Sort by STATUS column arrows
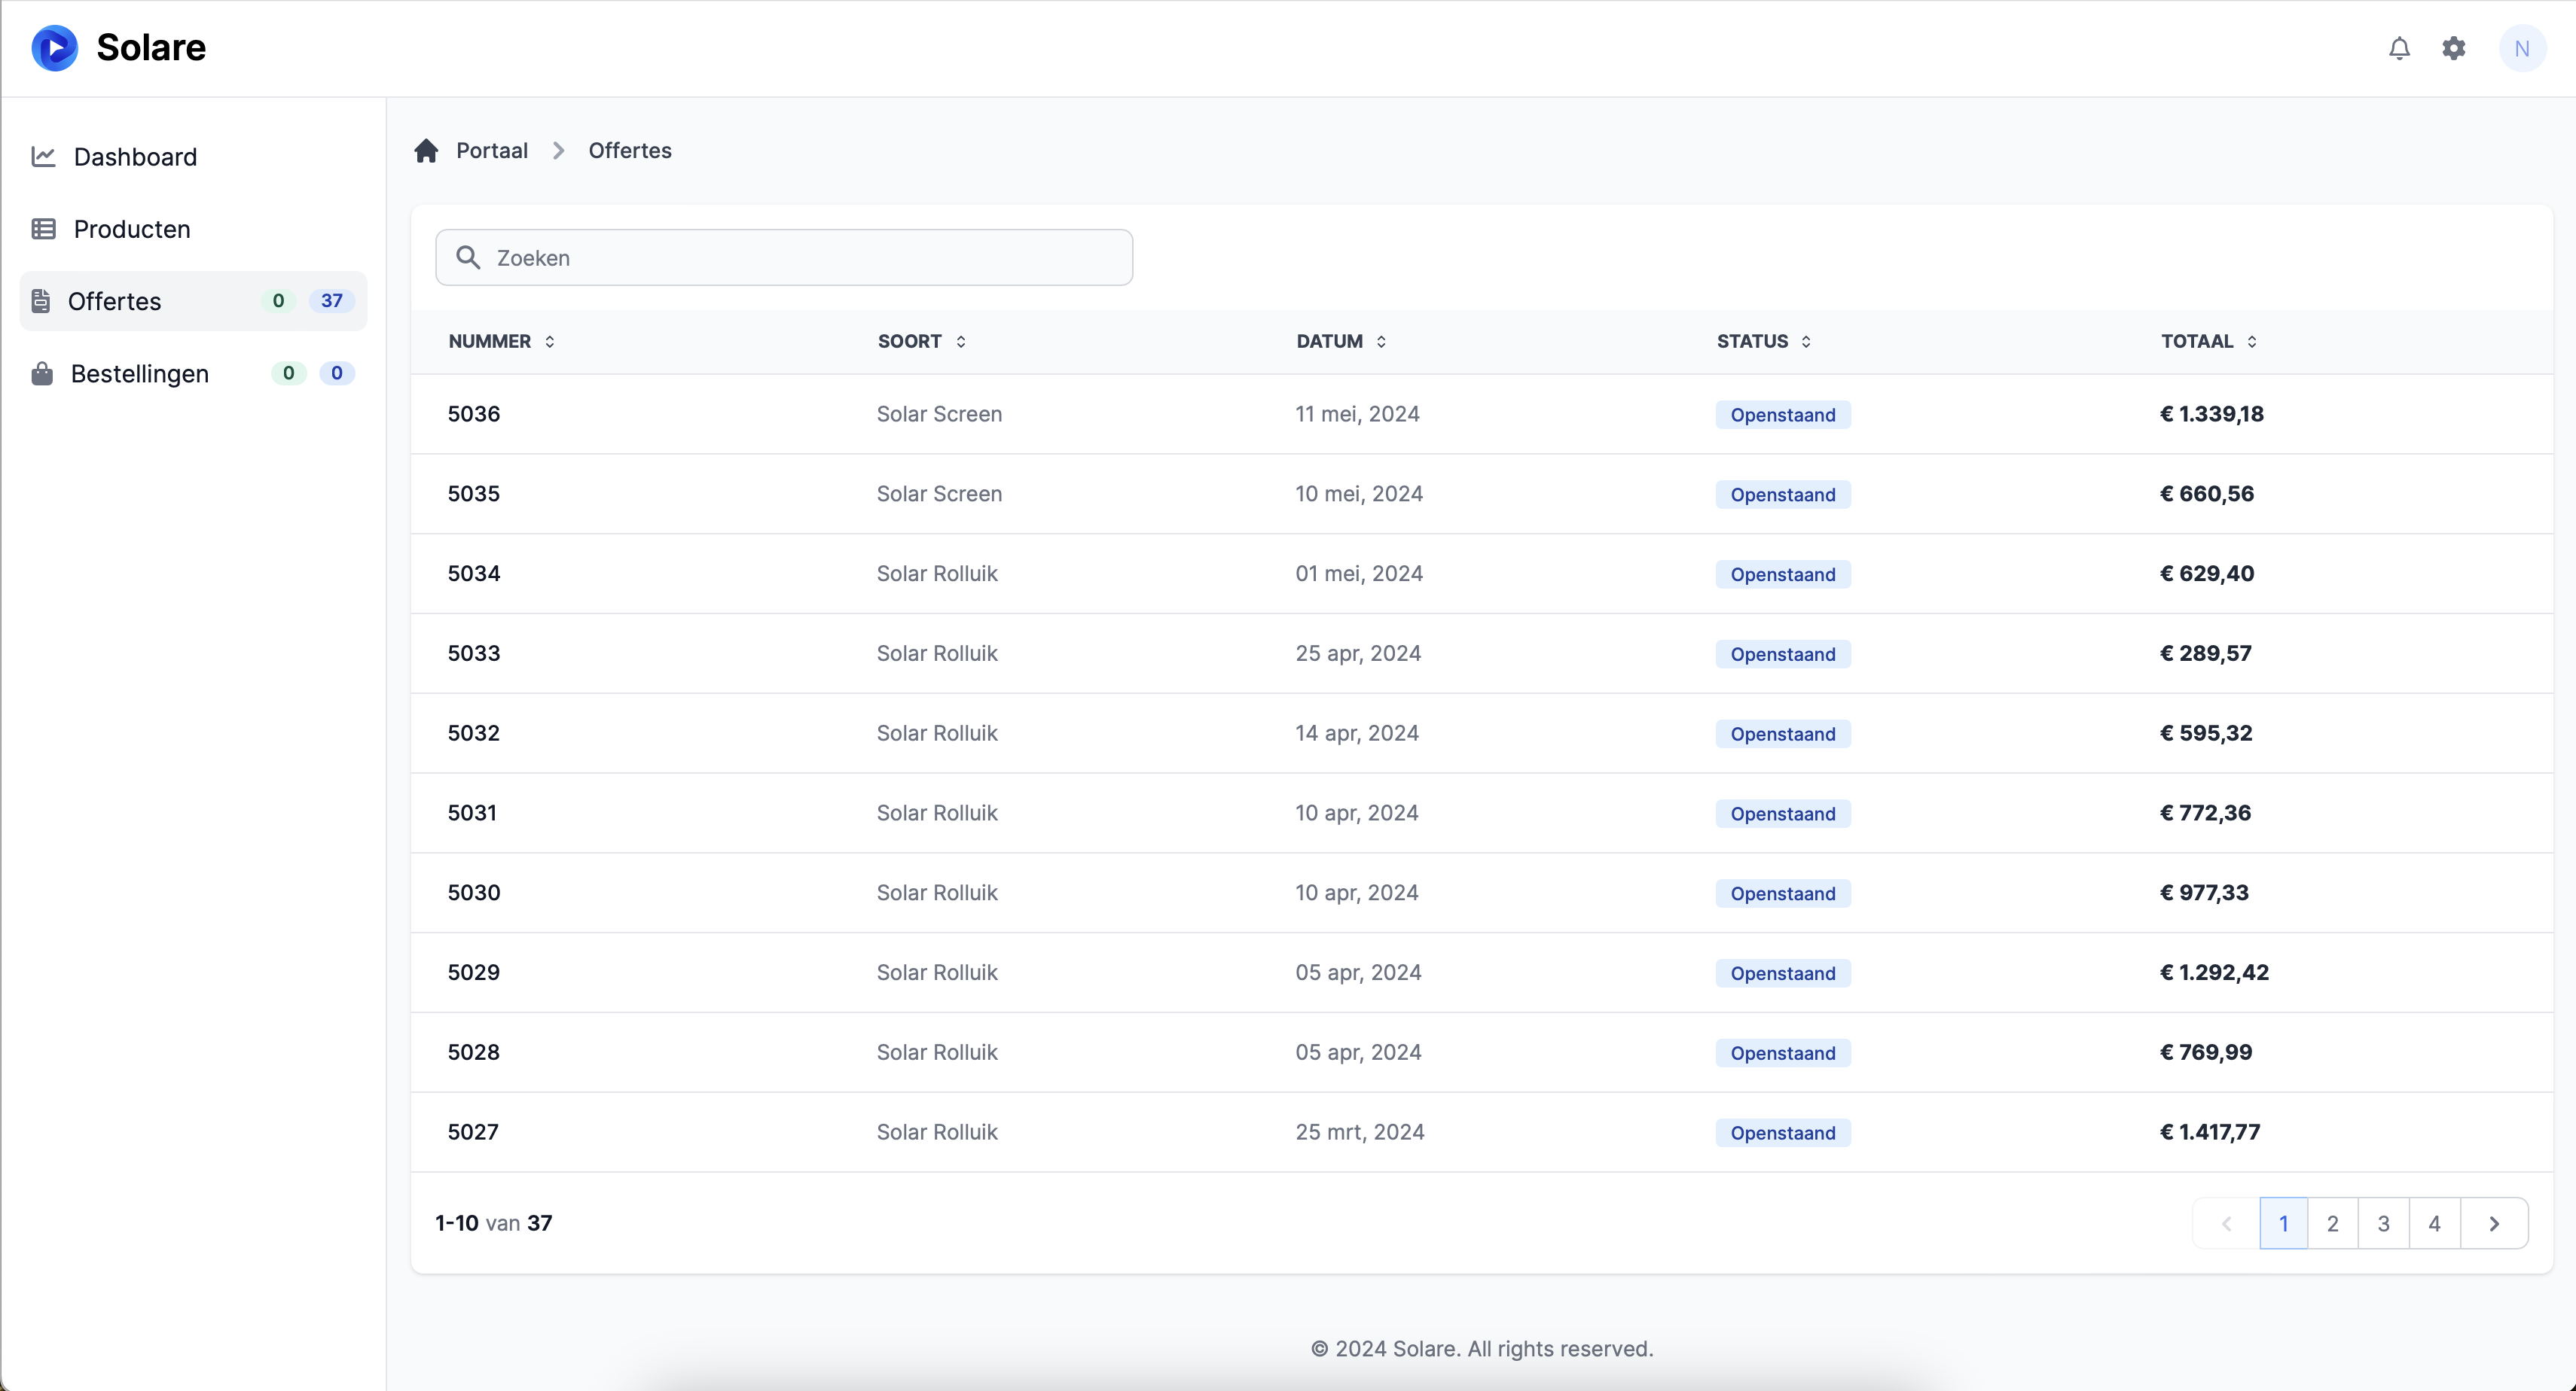This screenshot has height=1391, width=2576. (1806, 342)
